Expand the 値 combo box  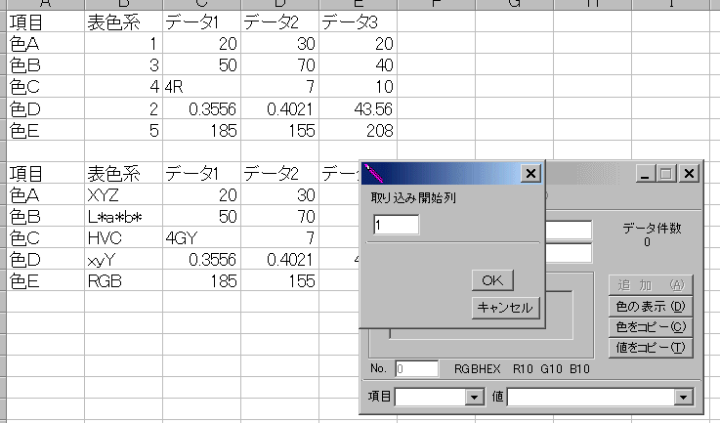(x=682, y=397)
